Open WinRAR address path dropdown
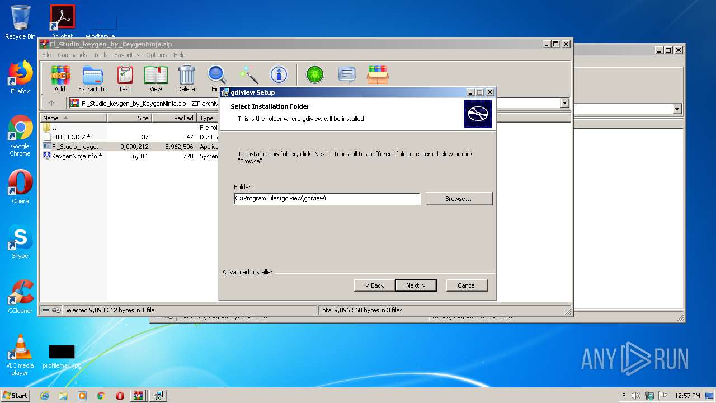716x403 pixels. click(564, 103)
